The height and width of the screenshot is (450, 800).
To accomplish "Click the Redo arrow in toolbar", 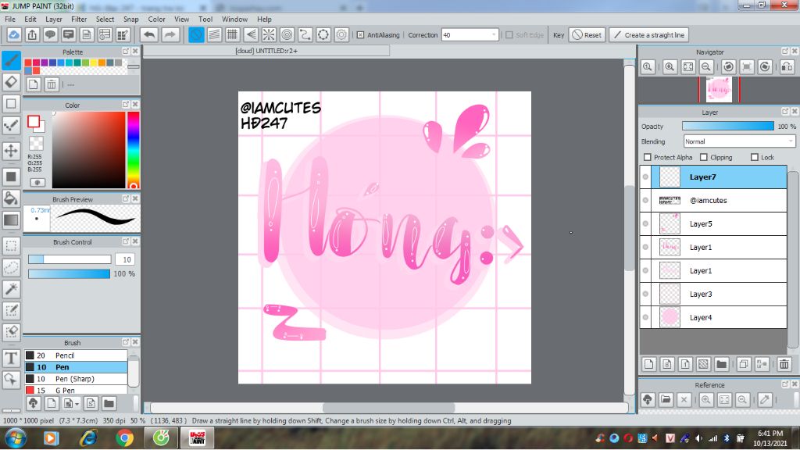I will [170, 34].
